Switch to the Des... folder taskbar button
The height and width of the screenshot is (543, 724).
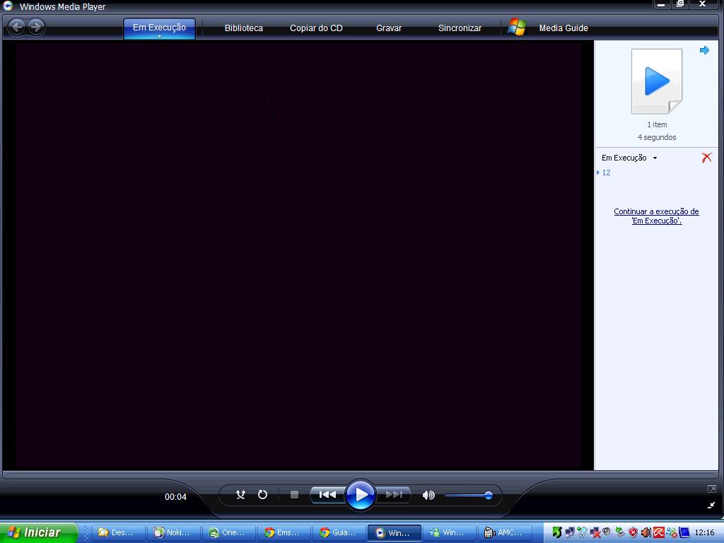pyautogui.click(x=119, y=533)
